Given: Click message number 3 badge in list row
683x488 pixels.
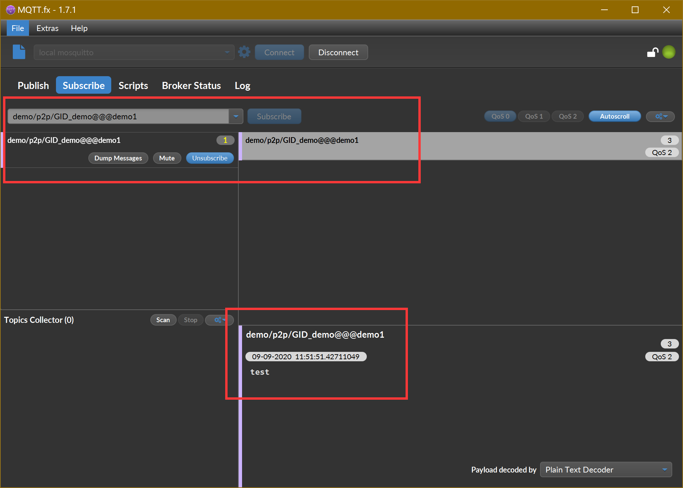Looking at the screenshot, I should pyautogui.click(x=670, y=140).
